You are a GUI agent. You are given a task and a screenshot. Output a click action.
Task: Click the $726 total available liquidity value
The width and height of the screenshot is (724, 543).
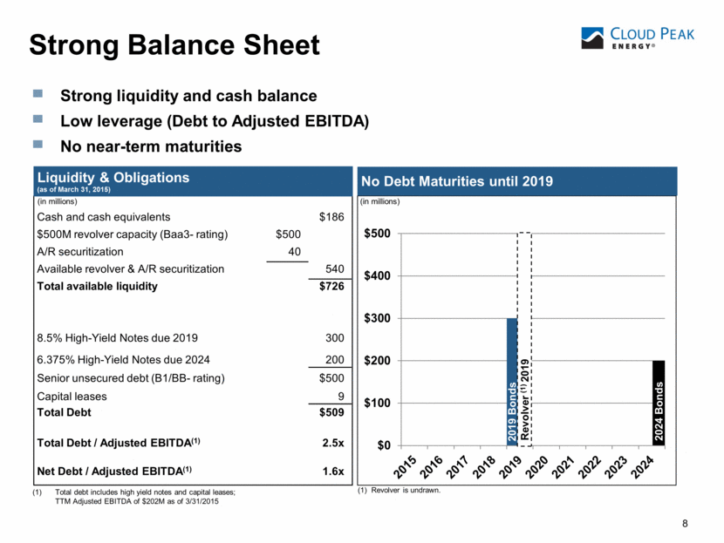click(x=331, y=287)
